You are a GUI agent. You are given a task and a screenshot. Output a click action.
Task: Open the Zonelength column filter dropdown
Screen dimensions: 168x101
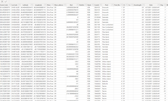[x=143, y=5]
